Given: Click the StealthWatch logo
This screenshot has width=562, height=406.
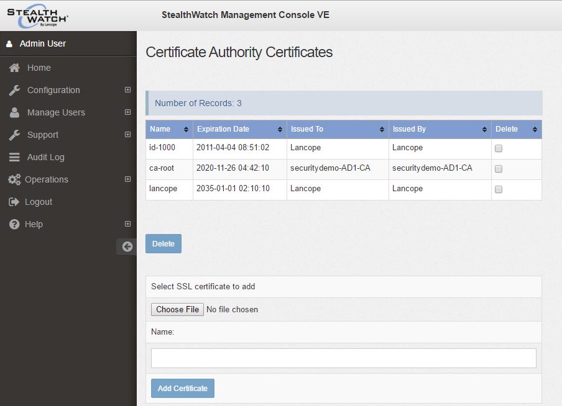Looking at the screenshot, I should (38, 16).
